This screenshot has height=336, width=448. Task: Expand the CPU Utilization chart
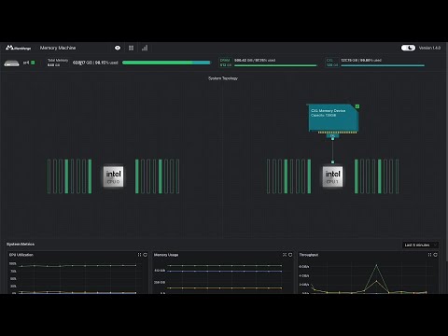(139, 255)
